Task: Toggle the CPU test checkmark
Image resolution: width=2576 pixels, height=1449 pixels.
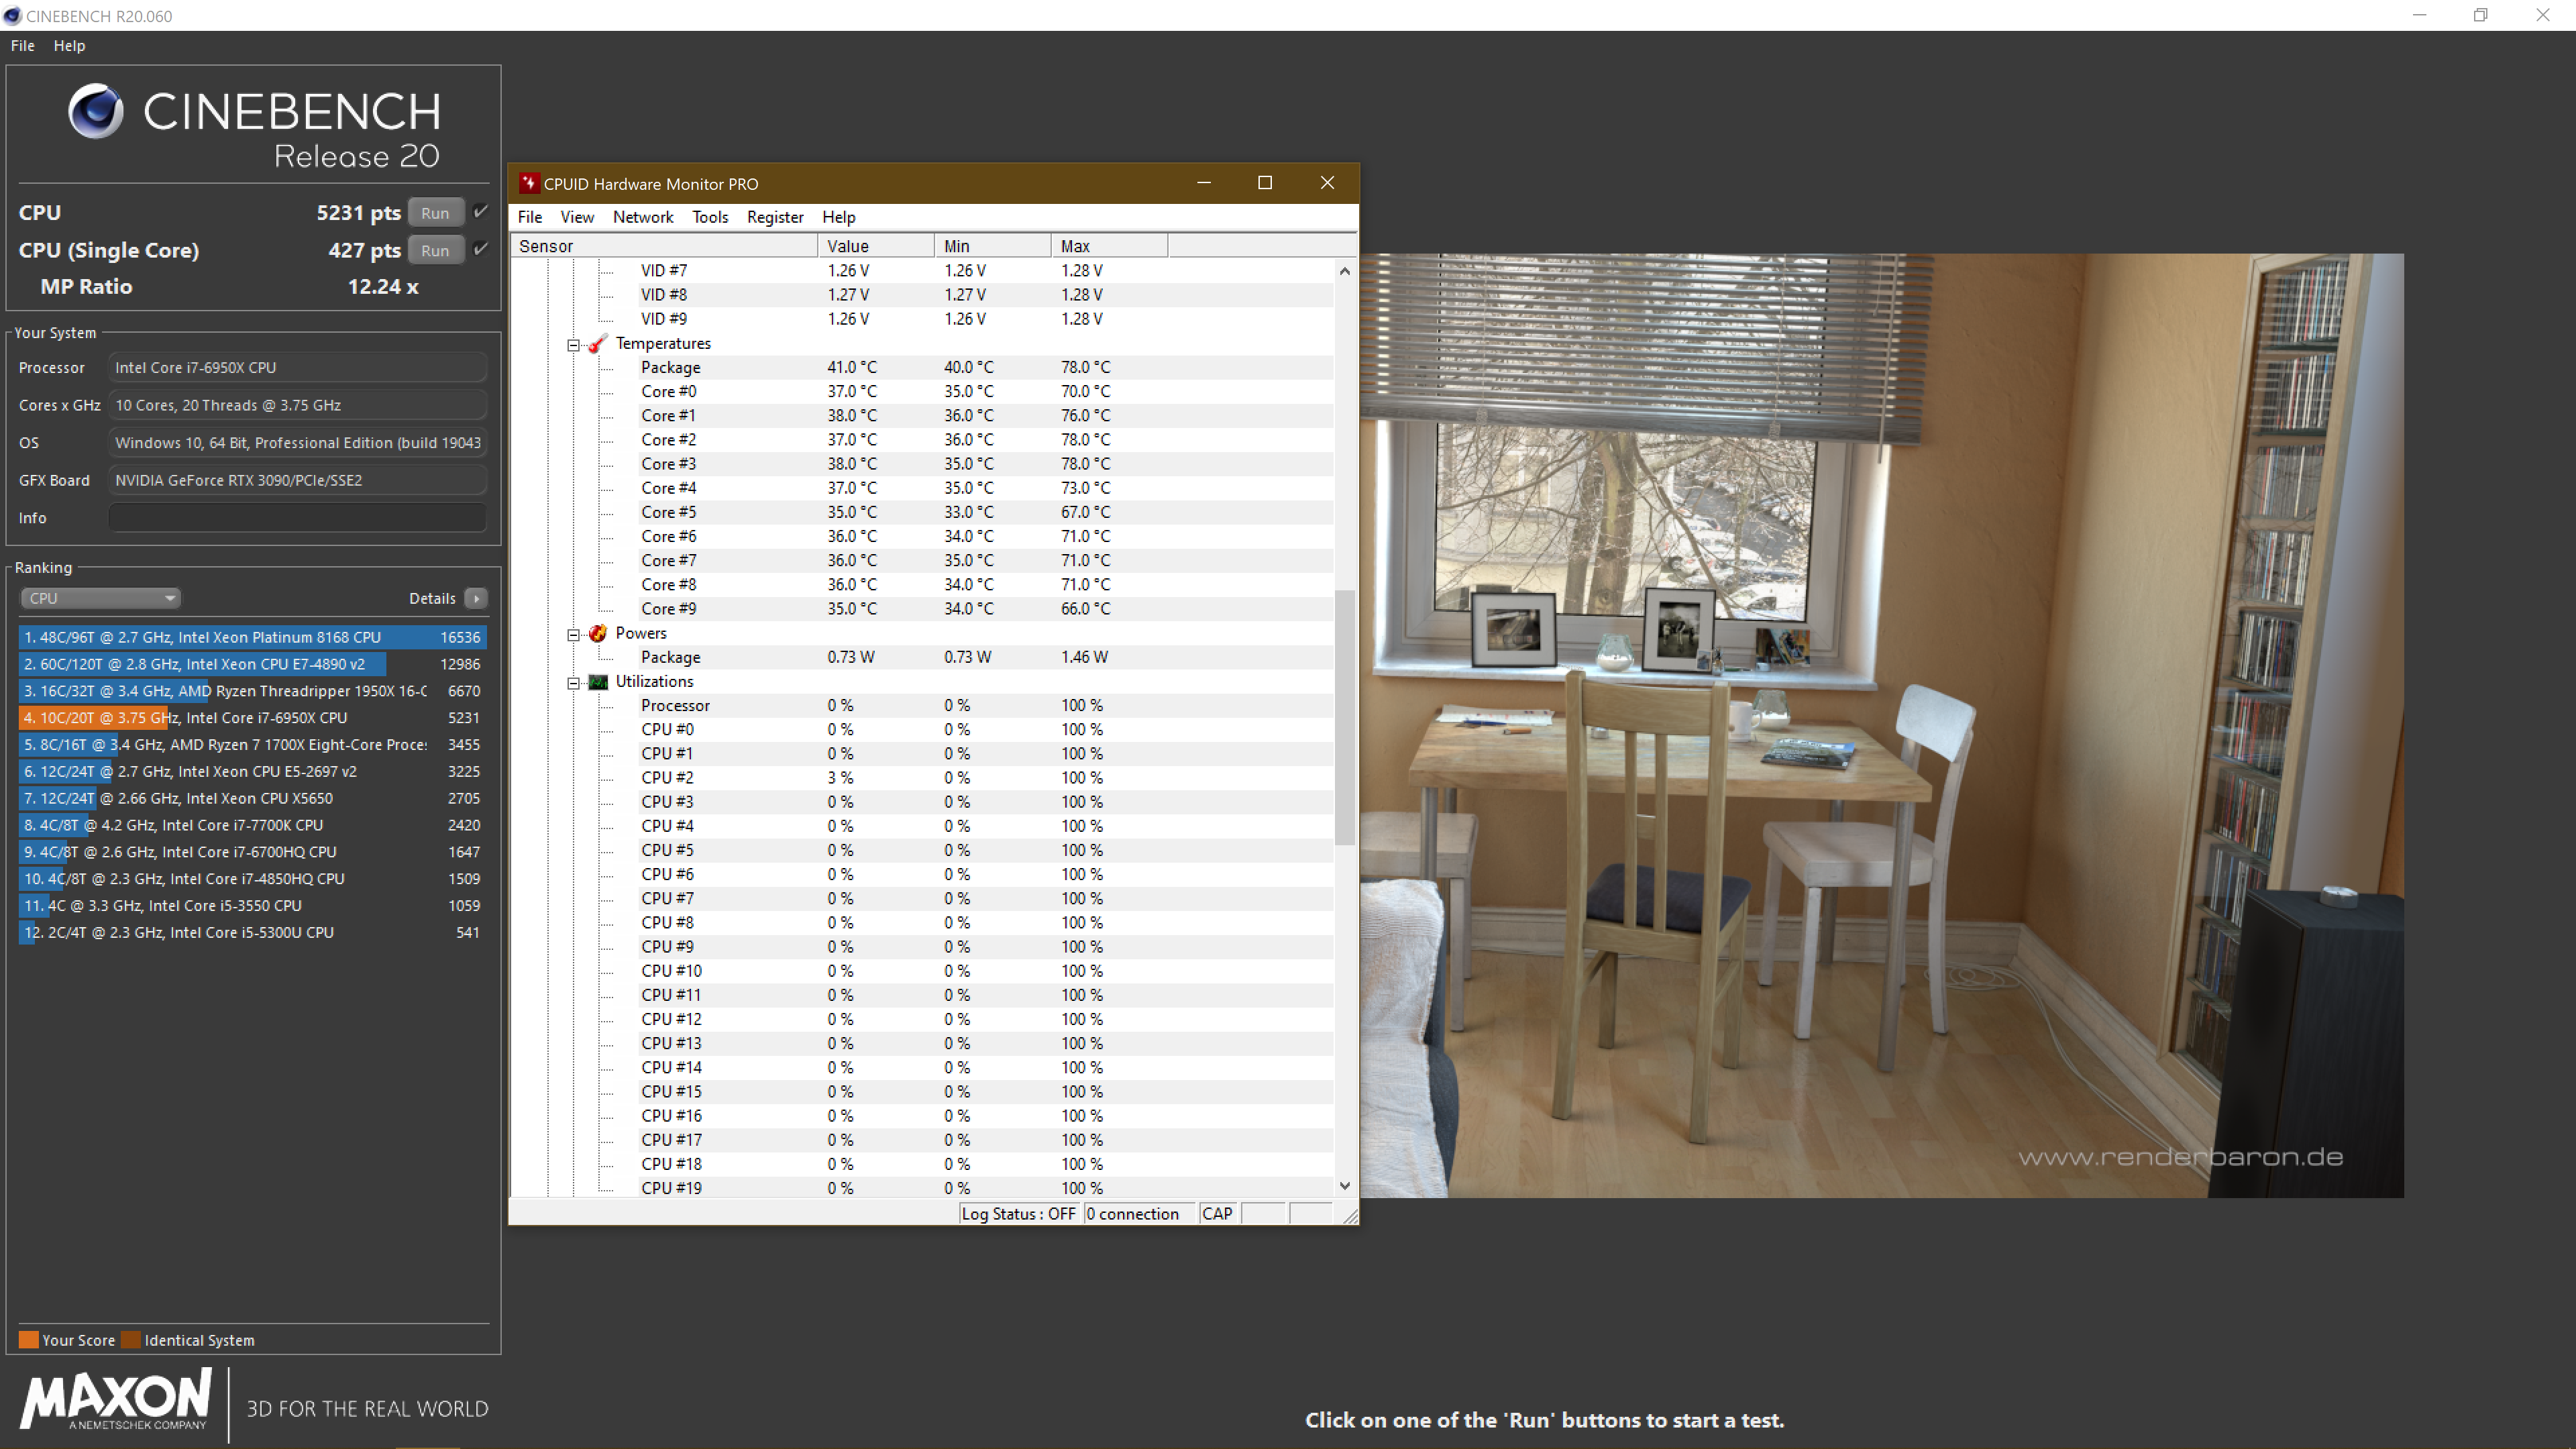Action: pos(480,212)
